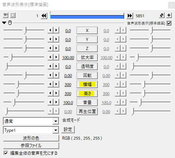Click the left 横幅 slider handle
Image resolution: width=175 pixels, height=158 pixels.
[x=17, y=85]
